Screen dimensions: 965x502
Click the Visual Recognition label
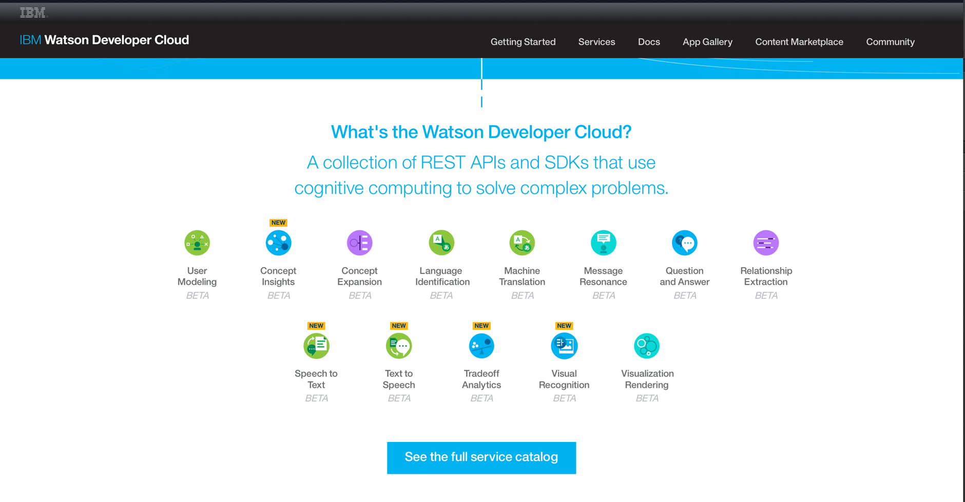click(x=564, y=379)
